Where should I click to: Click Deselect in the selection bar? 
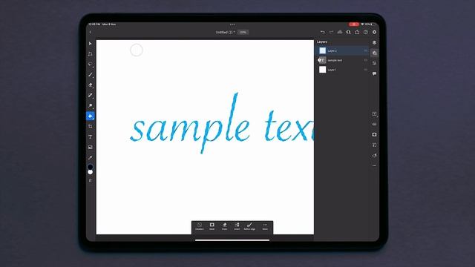(x=200, y=226)
